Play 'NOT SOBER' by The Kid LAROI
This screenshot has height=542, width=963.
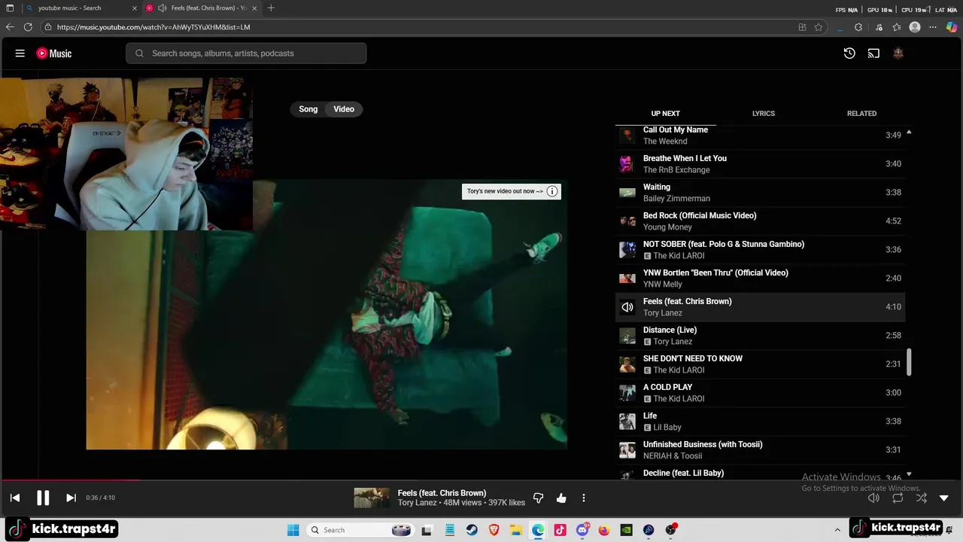(760, 249)
